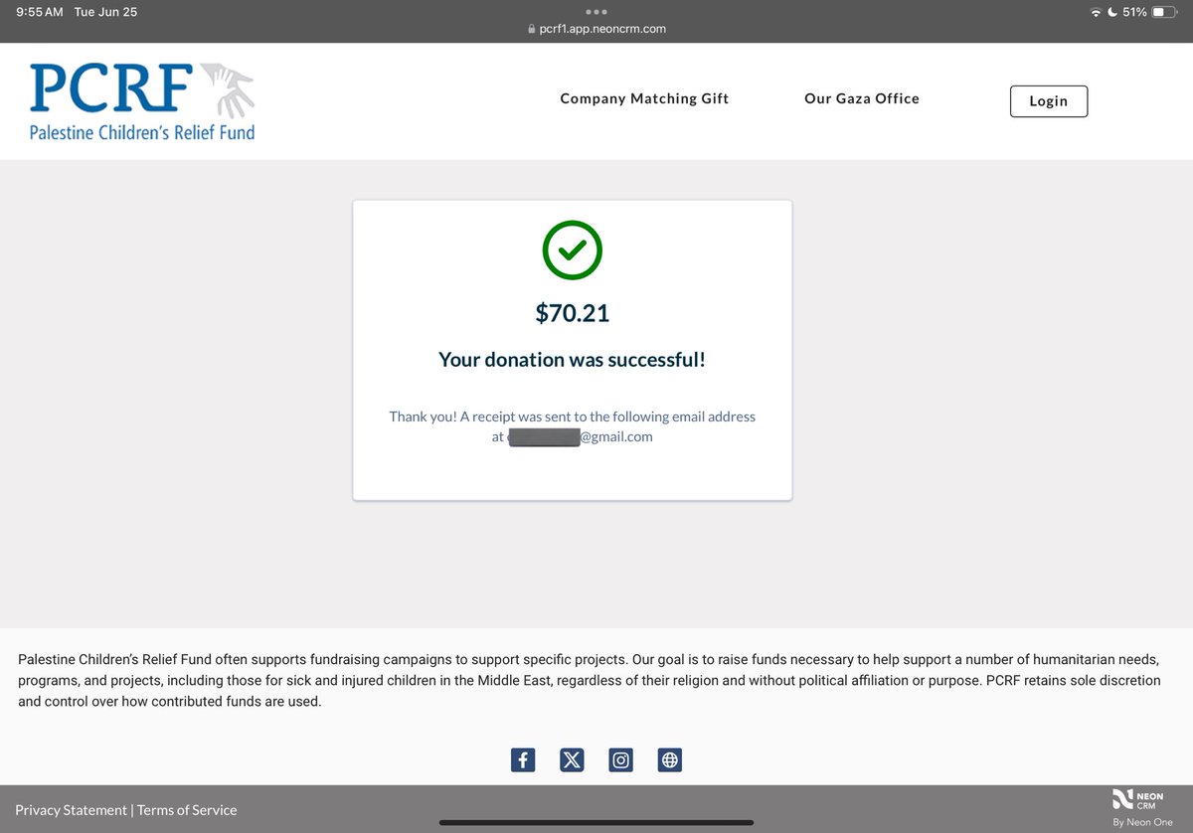
Task: Tap the home indicator bar
Action: (x=596, y=822)
